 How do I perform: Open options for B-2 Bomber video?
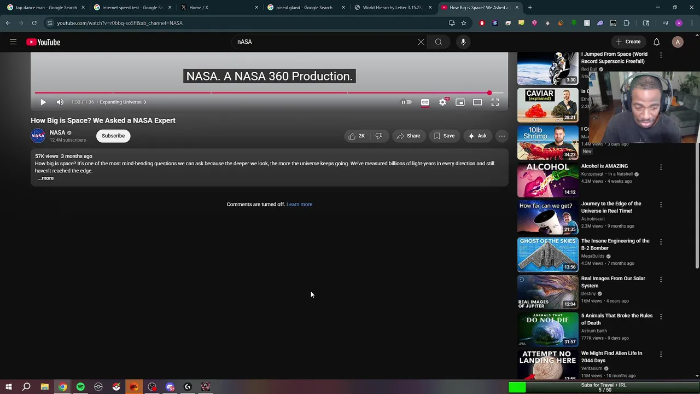click(661, 242)
